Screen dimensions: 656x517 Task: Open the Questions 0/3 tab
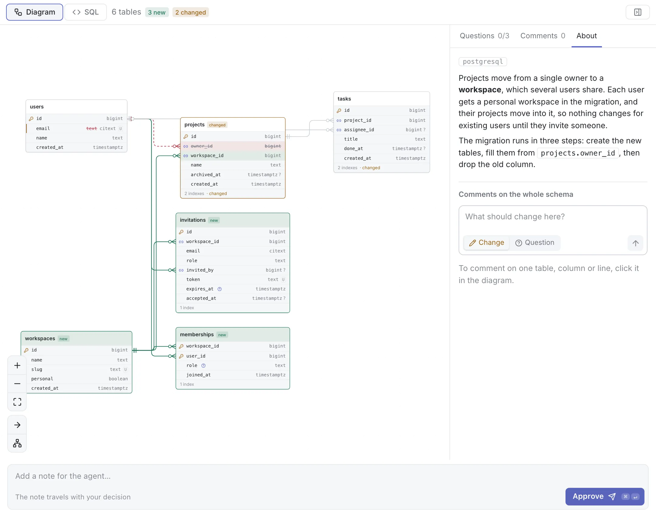pos(484,36)
